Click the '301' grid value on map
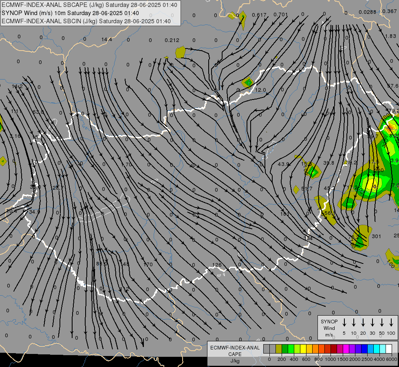Viewport: 399px width, 367px height. pyautogui.click(x=376, y=237)
